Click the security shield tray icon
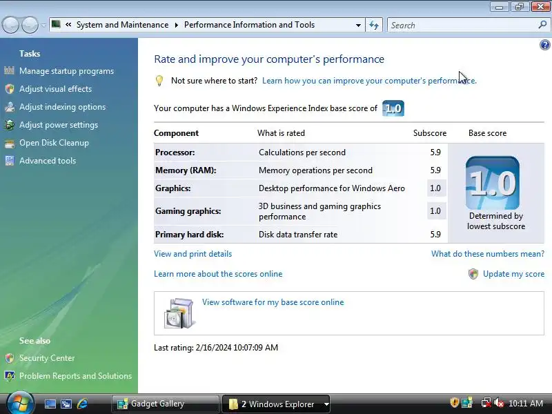Screen dimensions: 552x414 (x=455, y=402)
